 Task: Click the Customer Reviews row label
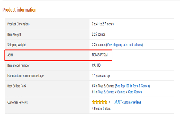(x=17, y=102)
